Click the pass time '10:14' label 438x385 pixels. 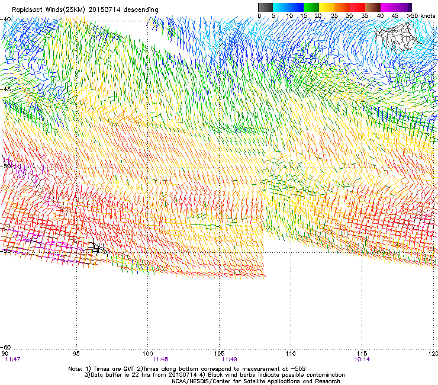[362, 360]
